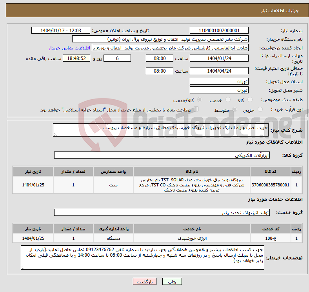This screenshot has width=309, height=292.
Task: Open the اطلاعات تماس خریدار link
Action: 69,48
